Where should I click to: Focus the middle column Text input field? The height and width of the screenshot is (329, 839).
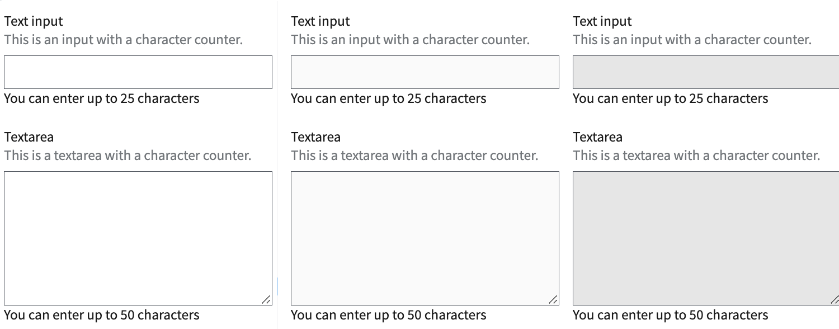[425, 72]
